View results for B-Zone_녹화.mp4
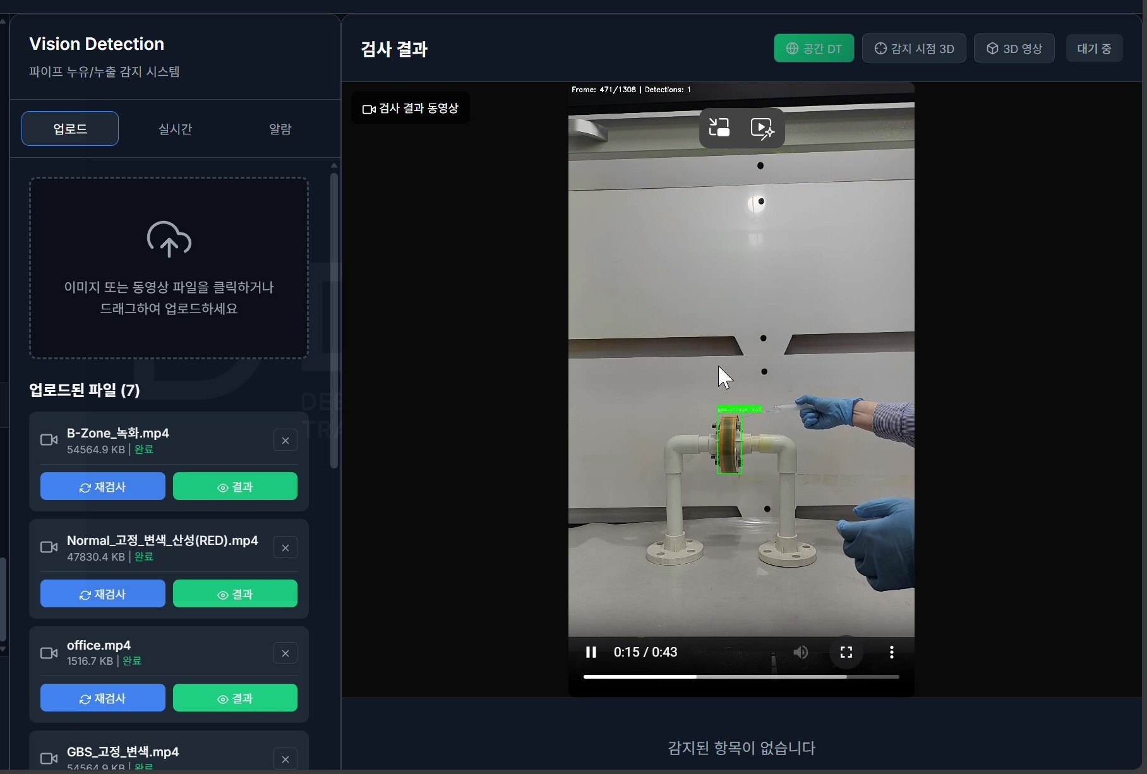This screenshot has height=774, width=1147. pos(235,487)
